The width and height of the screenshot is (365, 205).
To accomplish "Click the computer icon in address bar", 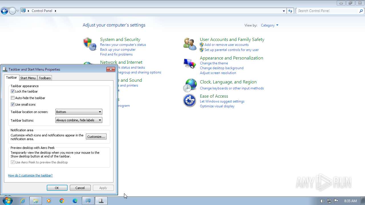I will (x=23, y=11).
